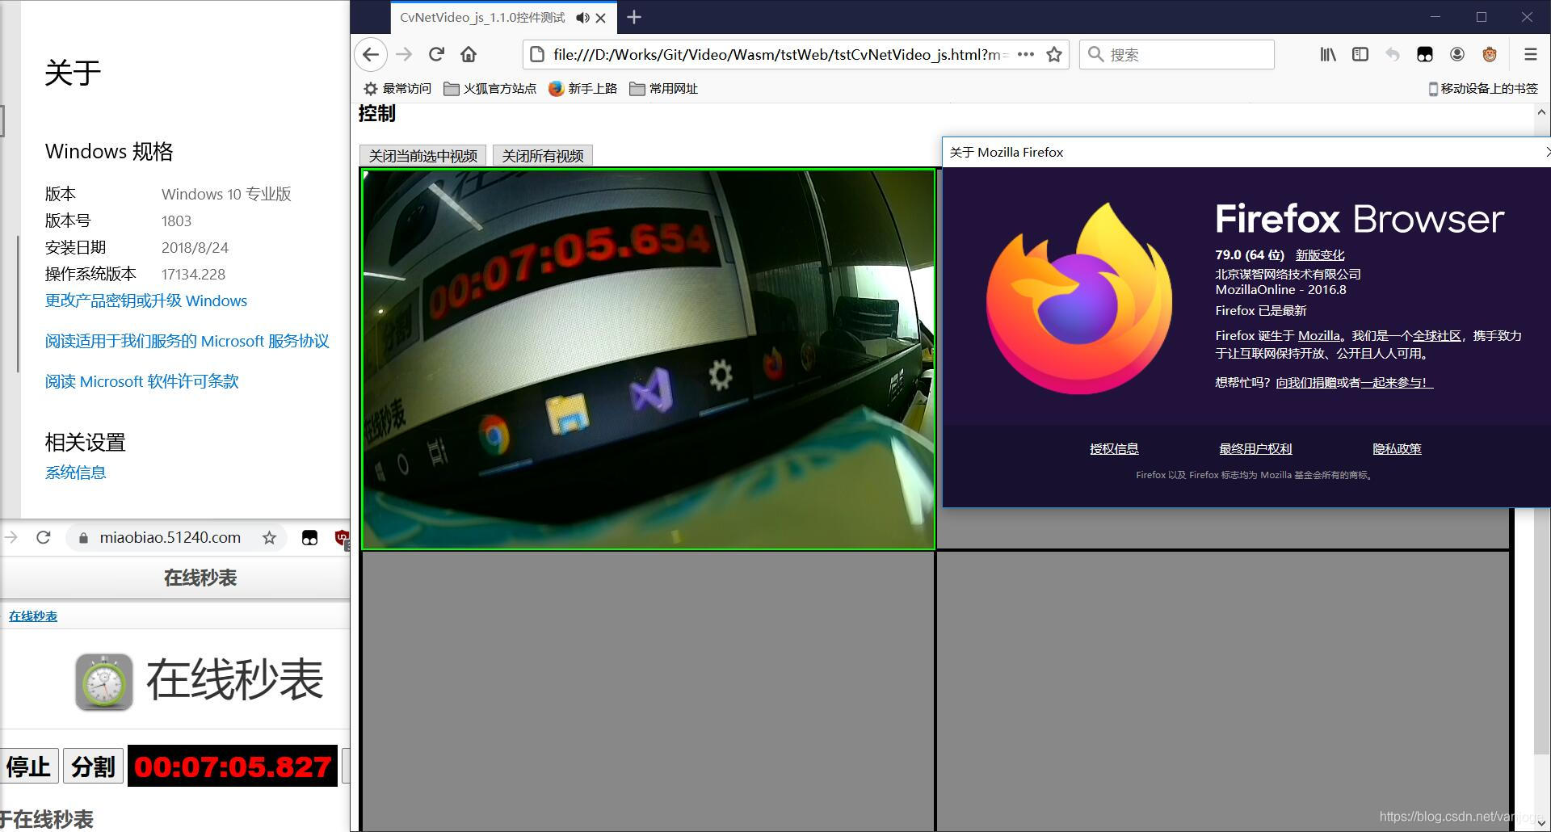Image resolution: width=1551 pixels, height=832 pixels.
Task: Bookmark this page with star icon
Action: tap(1054, 54)
